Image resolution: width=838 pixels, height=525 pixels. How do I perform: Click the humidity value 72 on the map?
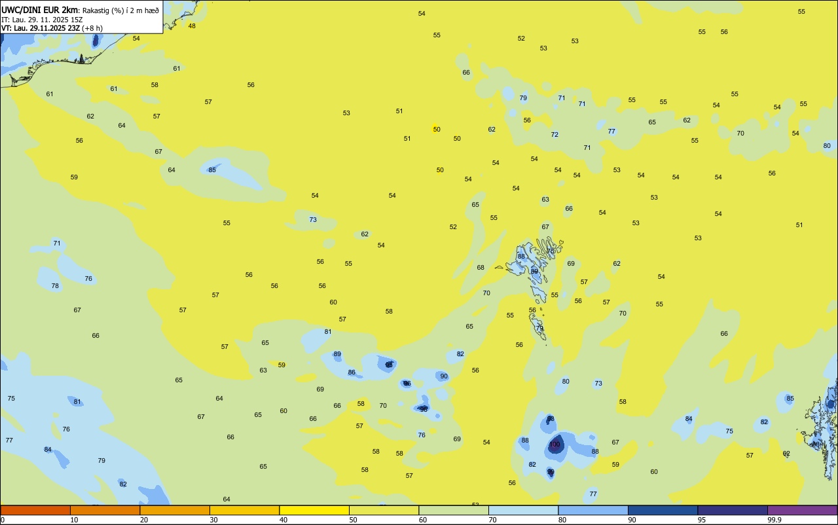pyautogui.click(x=555, y=134)
